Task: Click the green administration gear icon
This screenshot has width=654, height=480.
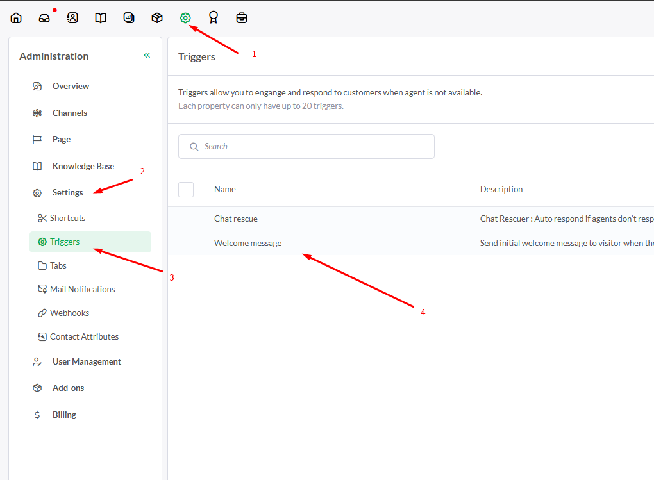Action: [185, 18]
